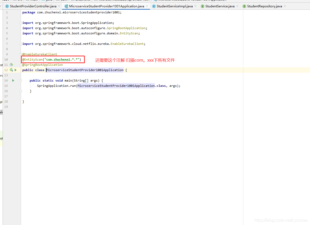The height and width of the screenshot is (225, 310).
Task: Click the SpringApplication import line
Action: pyautogui.click(x=68, y=23)
